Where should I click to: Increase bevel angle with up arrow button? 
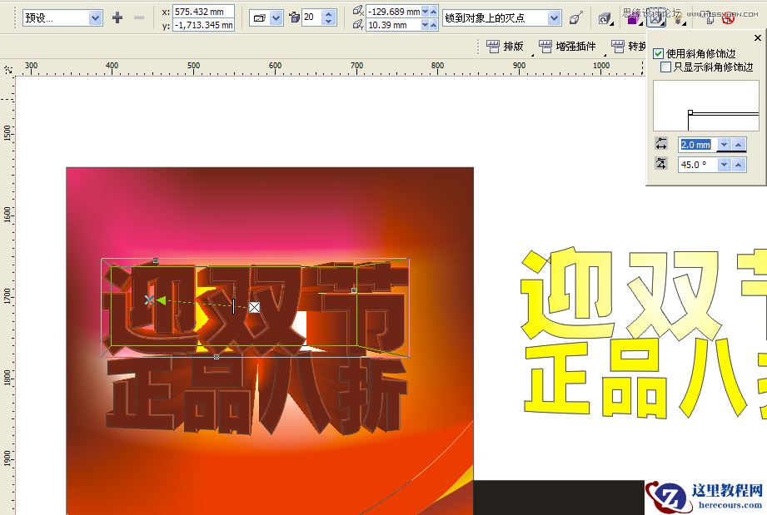tap(739, 163)
